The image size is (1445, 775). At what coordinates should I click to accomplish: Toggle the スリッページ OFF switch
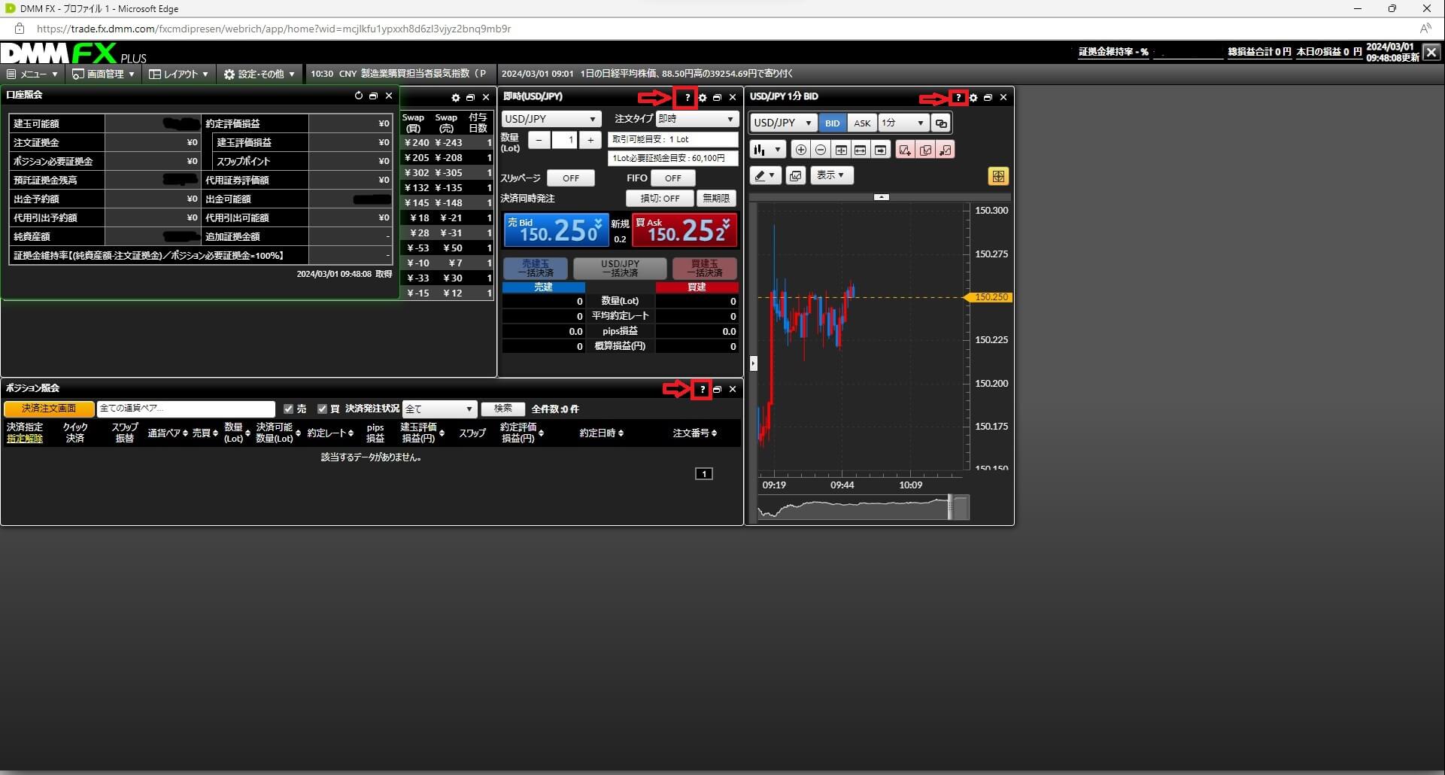(x=570, y=178)
